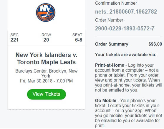Click the section value 221
Viewport: 164px width, 129px height.
[14, 40]
